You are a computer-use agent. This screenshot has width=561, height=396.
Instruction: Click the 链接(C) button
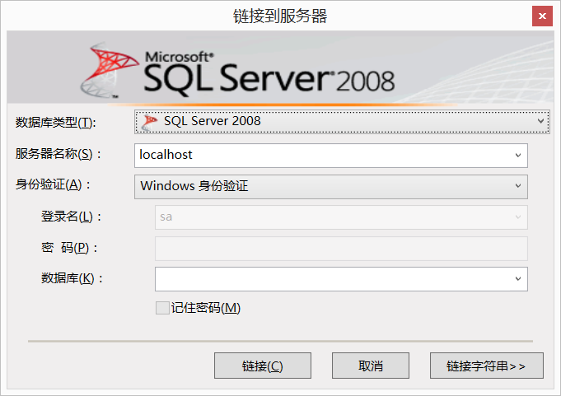click(263, 366)
